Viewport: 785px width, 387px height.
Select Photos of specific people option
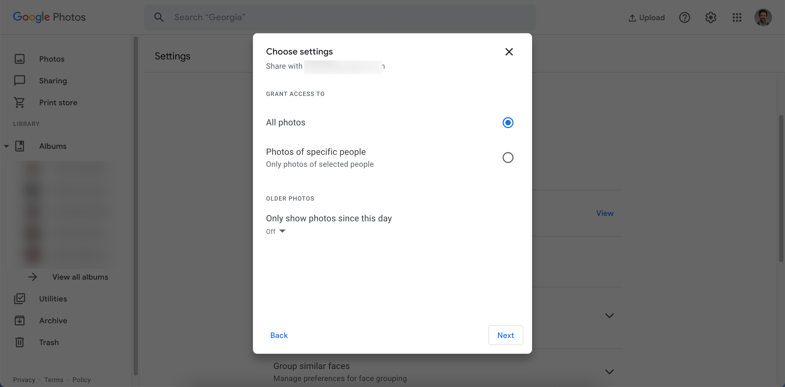click(x=508, y=157)
